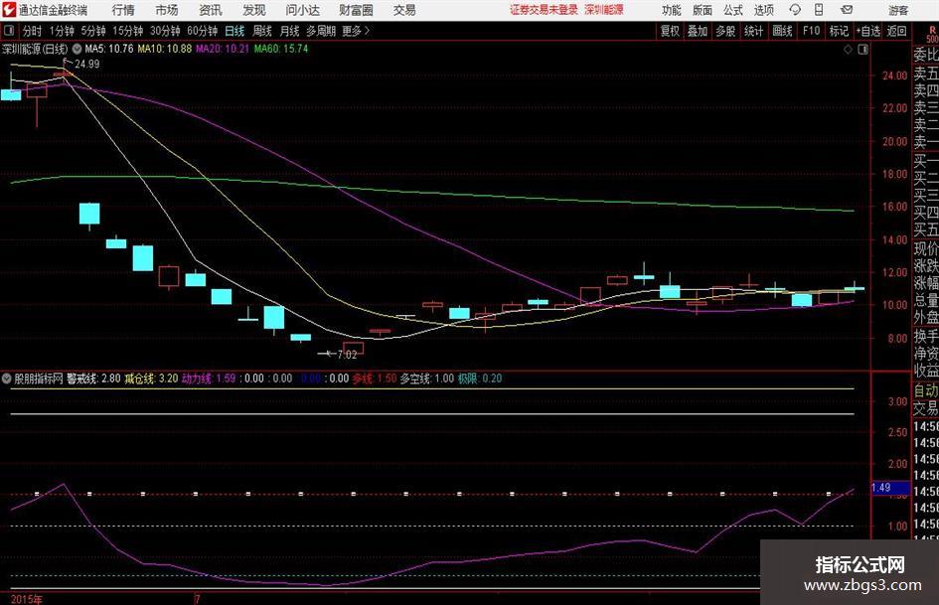Switch to 分时 chart period
939x605 pixels.
click(x=33, y=31)
